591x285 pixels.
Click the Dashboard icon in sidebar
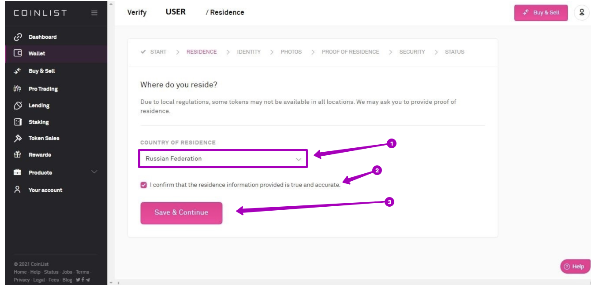tap(18, 37)
